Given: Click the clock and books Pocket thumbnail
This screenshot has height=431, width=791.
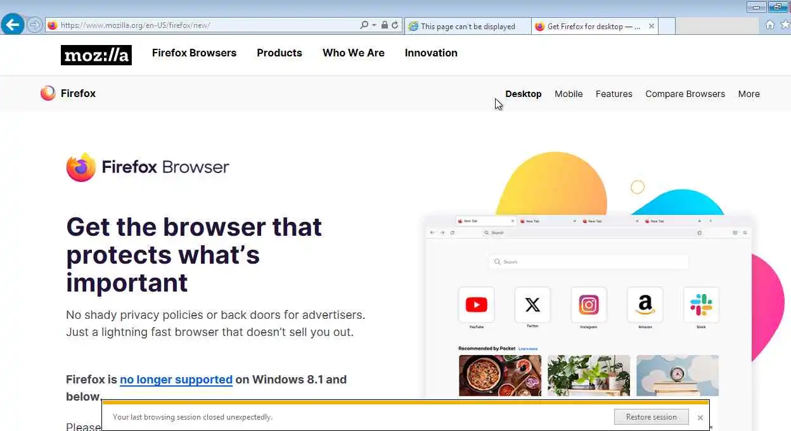Looking at the screenshot, I should pos(678,375).
